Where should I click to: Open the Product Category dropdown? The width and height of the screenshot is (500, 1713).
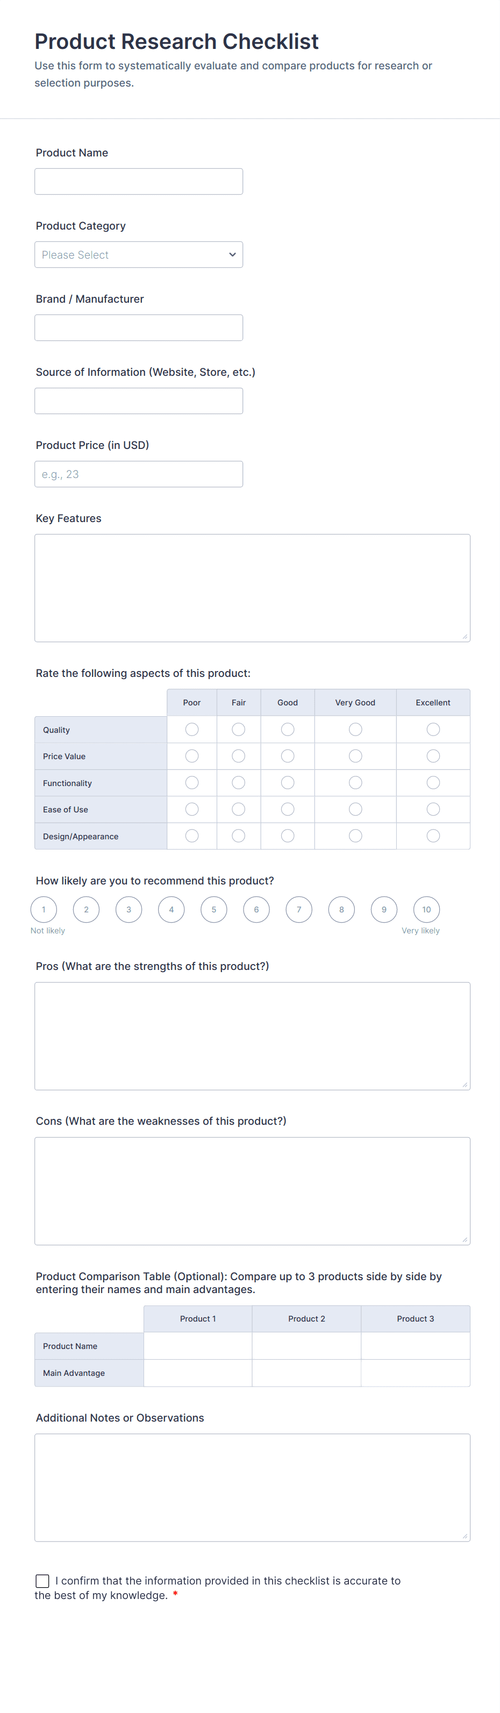[138, 255]
